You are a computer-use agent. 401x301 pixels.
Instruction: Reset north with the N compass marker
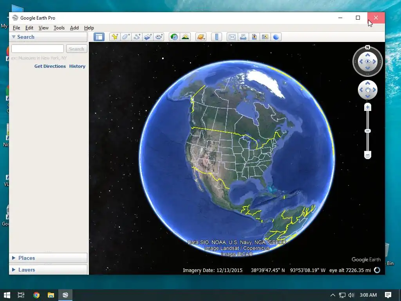[367, 47]
